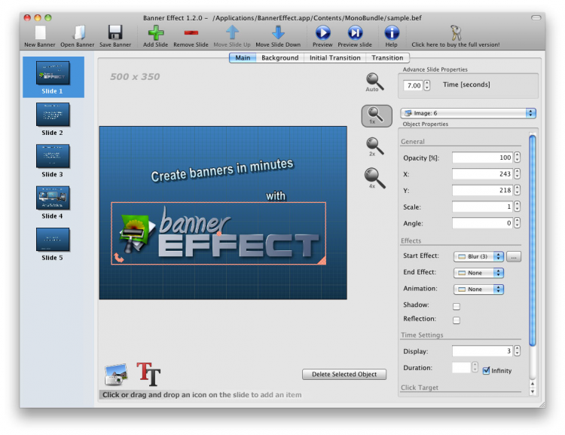
Task: Click the rotate handle on the selected logo
Action: pyautogui.click(x=118, y=257)
